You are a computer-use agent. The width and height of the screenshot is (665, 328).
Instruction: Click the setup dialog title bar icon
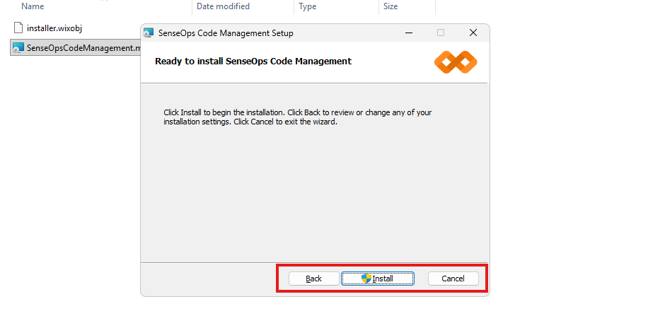coord(149,33)
